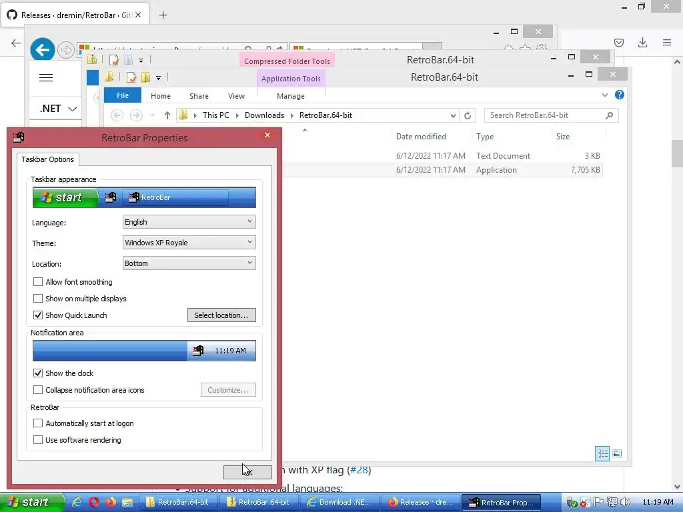
Task: Open a new Firefox tab with plus icon
Action: pyautogui.click(x=163, y=15)
